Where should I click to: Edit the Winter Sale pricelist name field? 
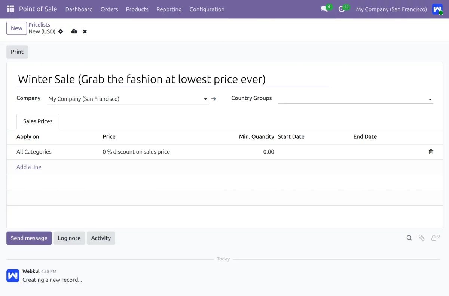tap(173, 79)
